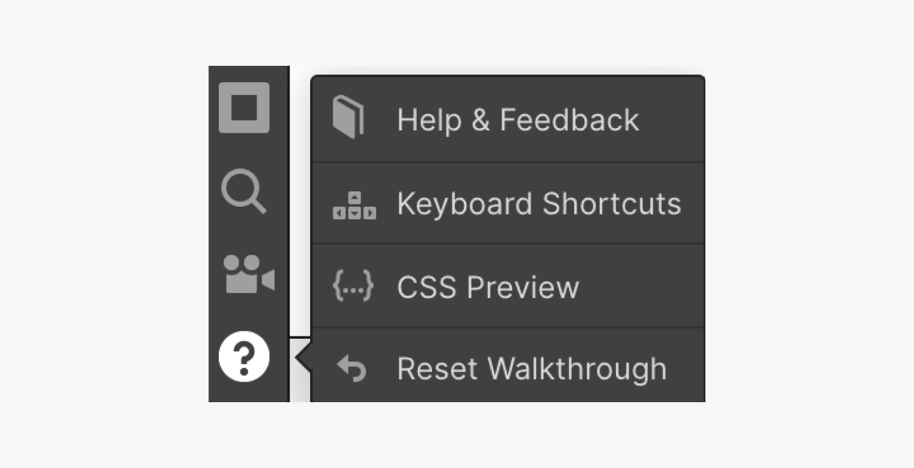Choose CSS Preview in the help menu
The image size is (914, 468).
[x=508, y=286]
